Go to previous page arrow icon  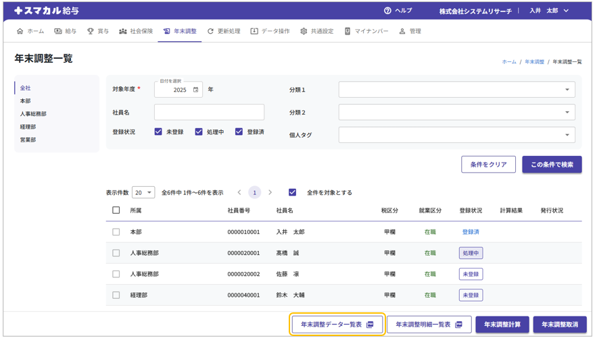239,193
